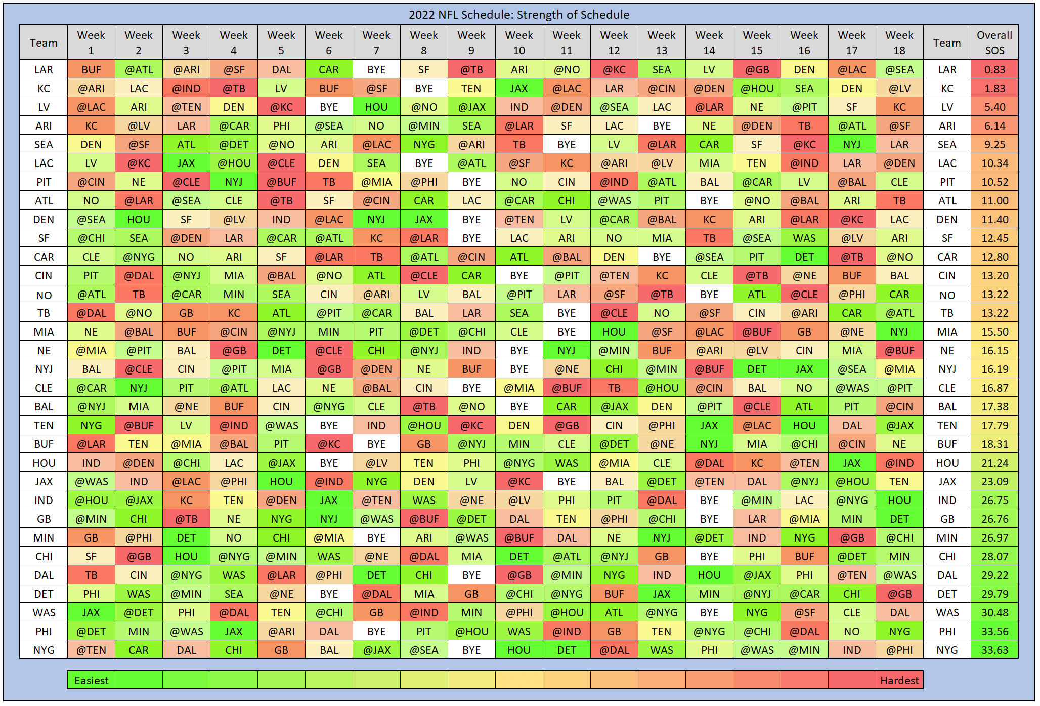This screenshot has width=1040, height=706.
Task: Click the Overall SOS column header
Action: (x=994, y=43)
